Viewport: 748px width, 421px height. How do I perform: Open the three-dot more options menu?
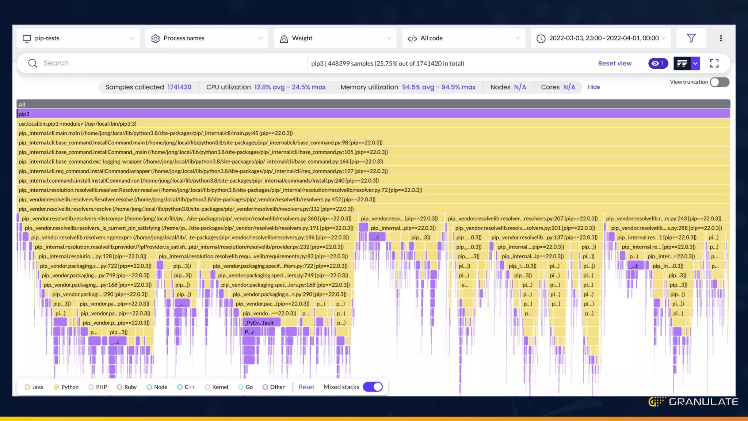click(721, 38)
